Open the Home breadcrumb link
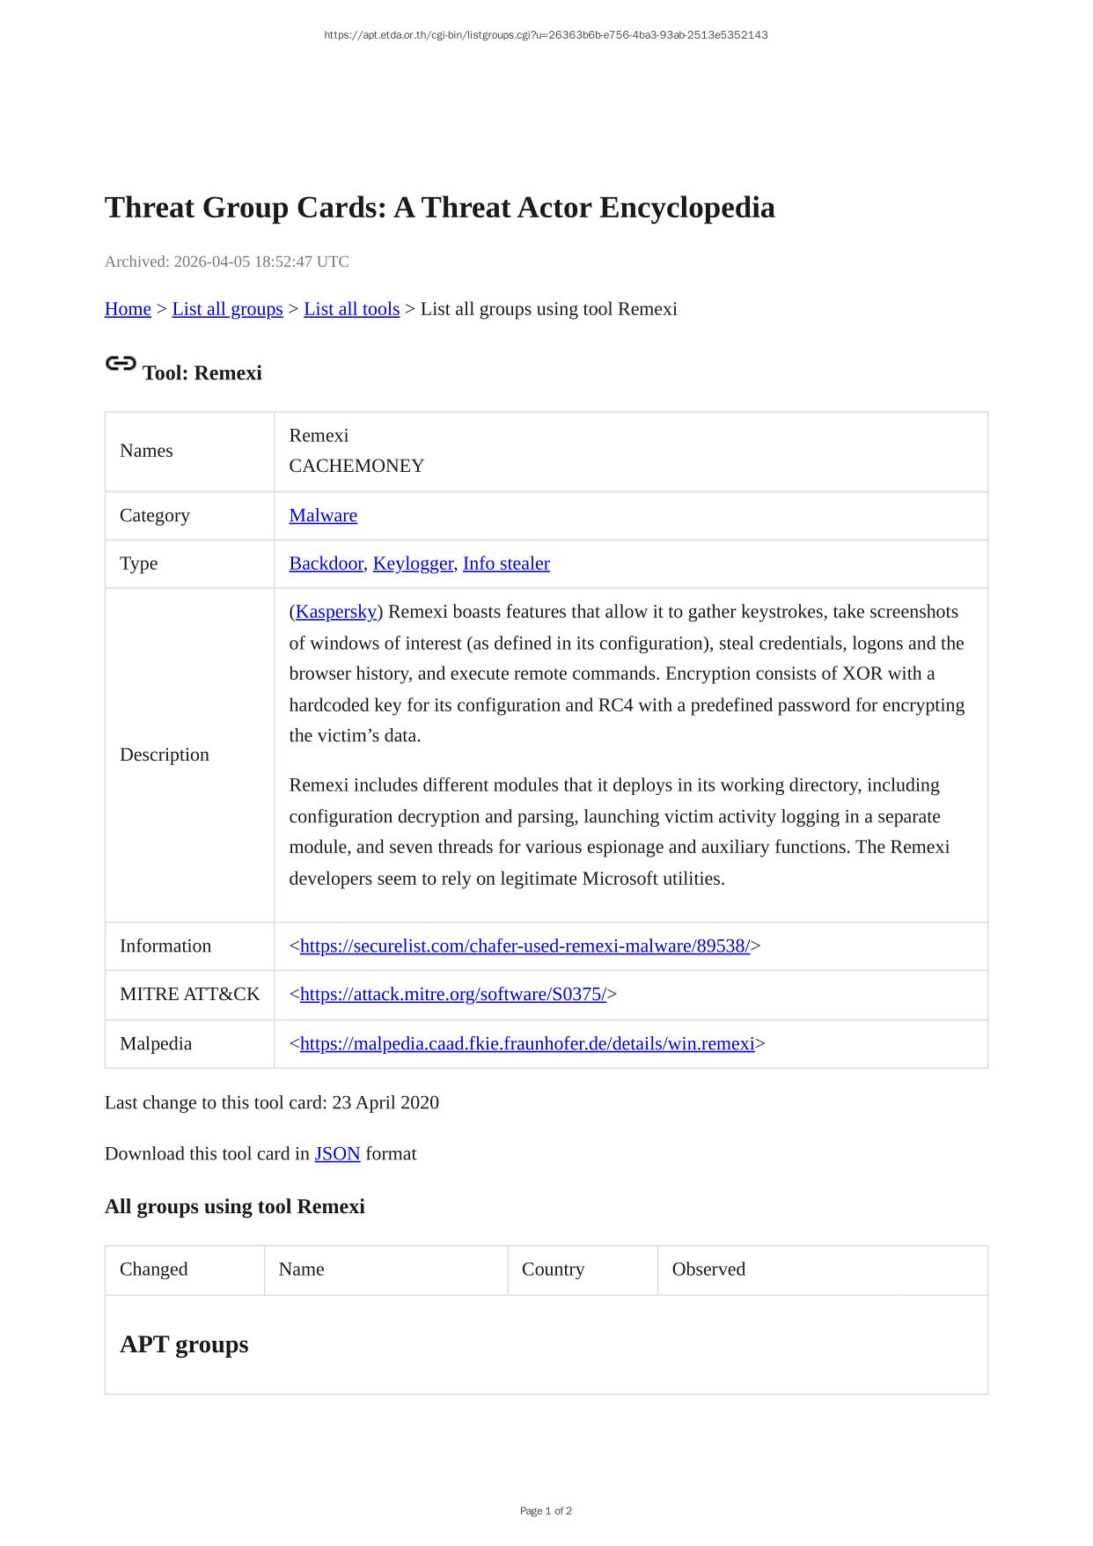The height and width of the screenshot is (1546, 1093). (x=128, y=309)
